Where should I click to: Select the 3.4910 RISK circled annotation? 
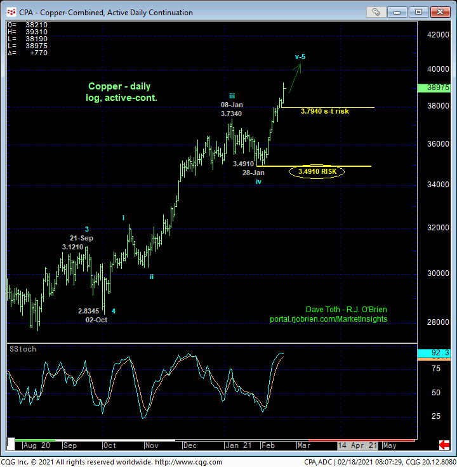[x=317, y=171]
